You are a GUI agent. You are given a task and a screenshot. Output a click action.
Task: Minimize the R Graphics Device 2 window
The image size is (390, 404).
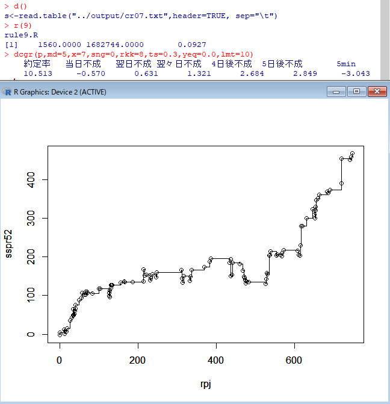(x=336, y=92)
